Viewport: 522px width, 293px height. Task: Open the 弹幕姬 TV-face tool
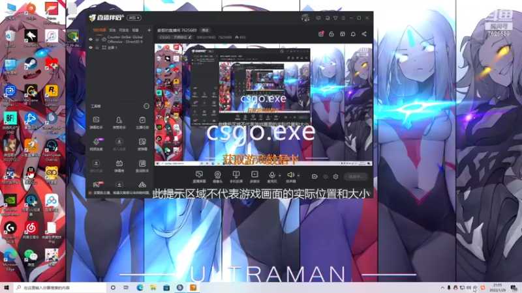click(x=119, y=166)
